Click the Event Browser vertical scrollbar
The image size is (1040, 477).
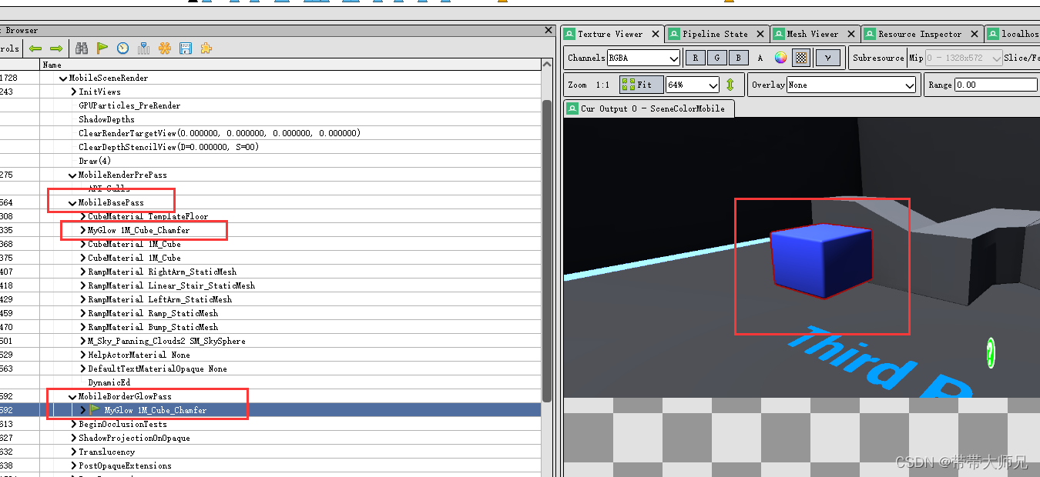tap(548, 250)
